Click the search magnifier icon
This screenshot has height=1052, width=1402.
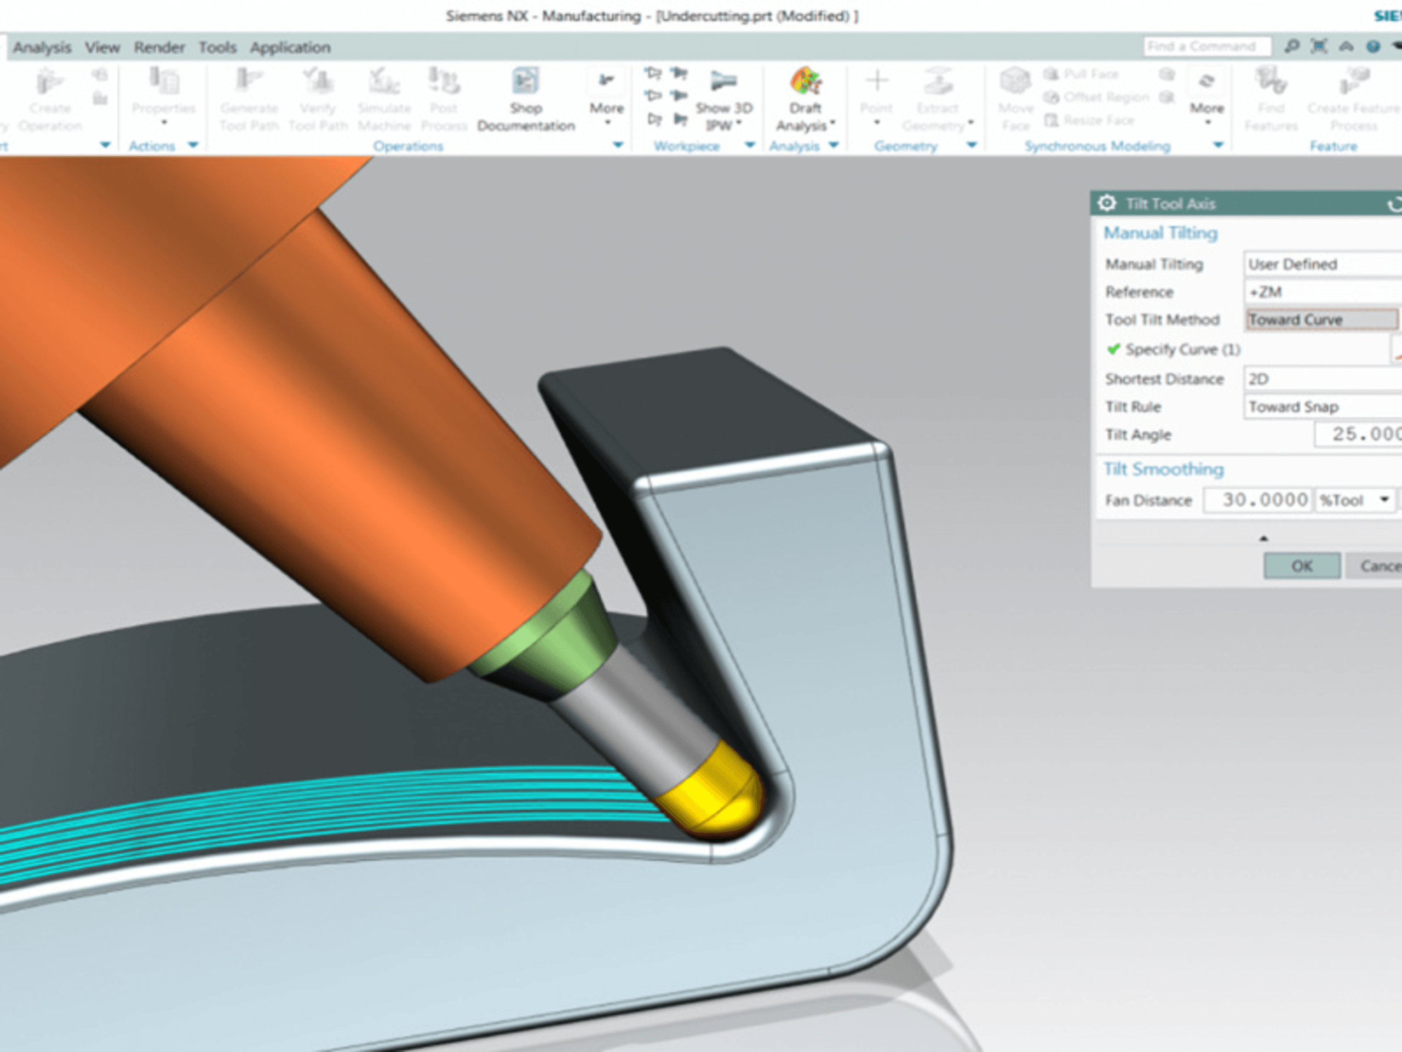[x=1291, y=46]
